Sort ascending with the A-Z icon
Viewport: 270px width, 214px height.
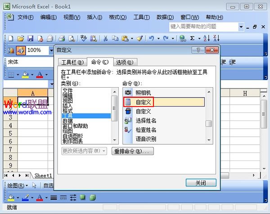pos(207,38)
